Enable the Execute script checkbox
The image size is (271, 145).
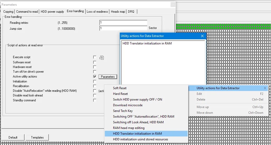(x=95, y=57)
